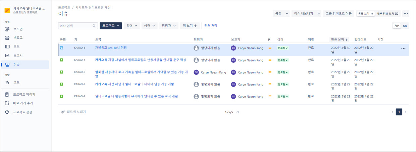Open 완료됨 status dropdown for KAKAO-3

tap(283, 72)
